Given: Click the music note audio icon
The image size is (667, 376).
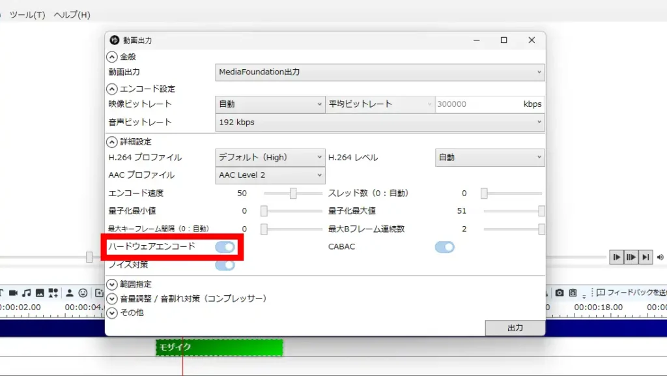Looking at the screenshot, I should [26, 293].
